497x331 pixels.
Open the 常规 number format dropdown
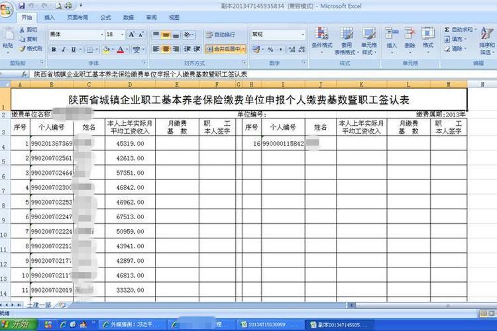coord(303,34)
